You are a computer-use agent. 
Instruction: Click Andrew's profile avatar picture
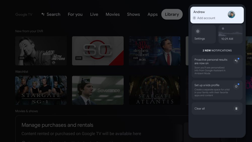point(231,15)
